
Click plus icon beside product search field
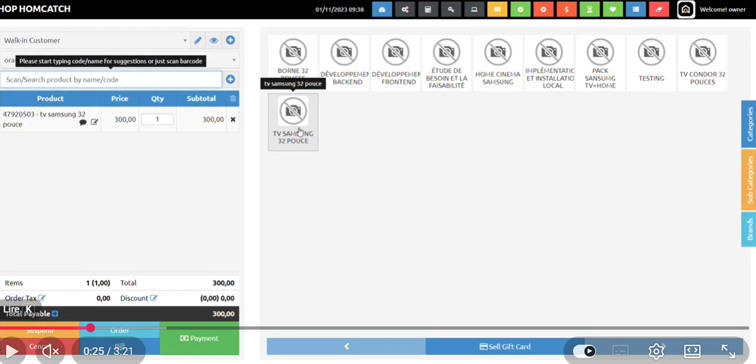[x=230, y=79]
